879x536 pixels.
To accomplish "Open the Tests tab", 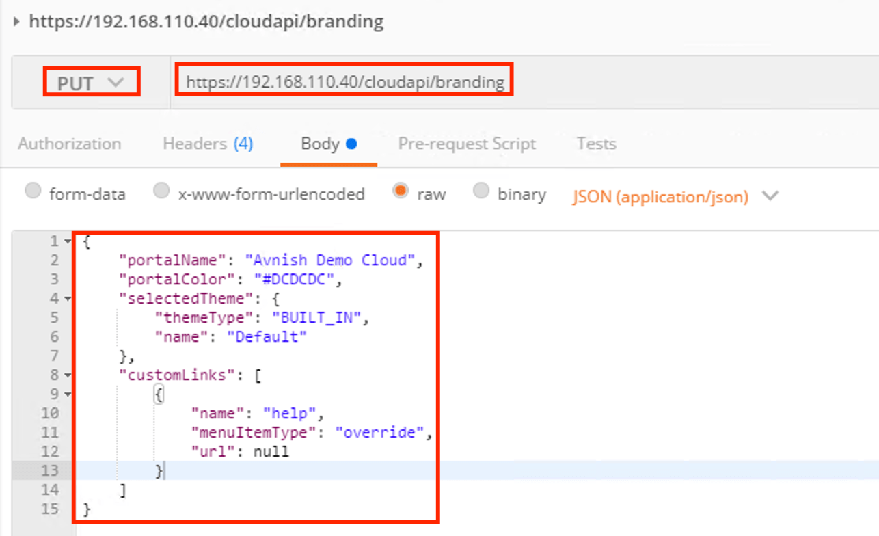I will point(596,144).
